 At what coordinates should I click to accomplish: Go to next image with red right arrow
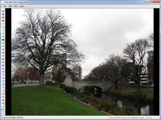pos(3,21)
